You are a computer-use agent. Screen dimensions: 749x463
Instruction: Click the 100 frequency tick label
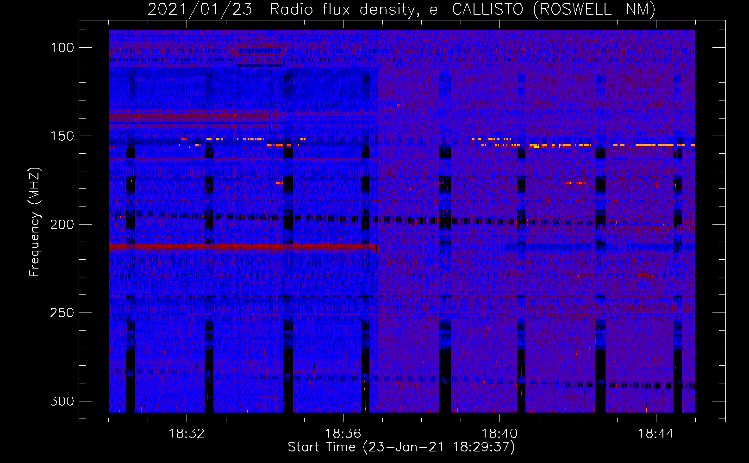pyautogui.click(x=62, y=48)
